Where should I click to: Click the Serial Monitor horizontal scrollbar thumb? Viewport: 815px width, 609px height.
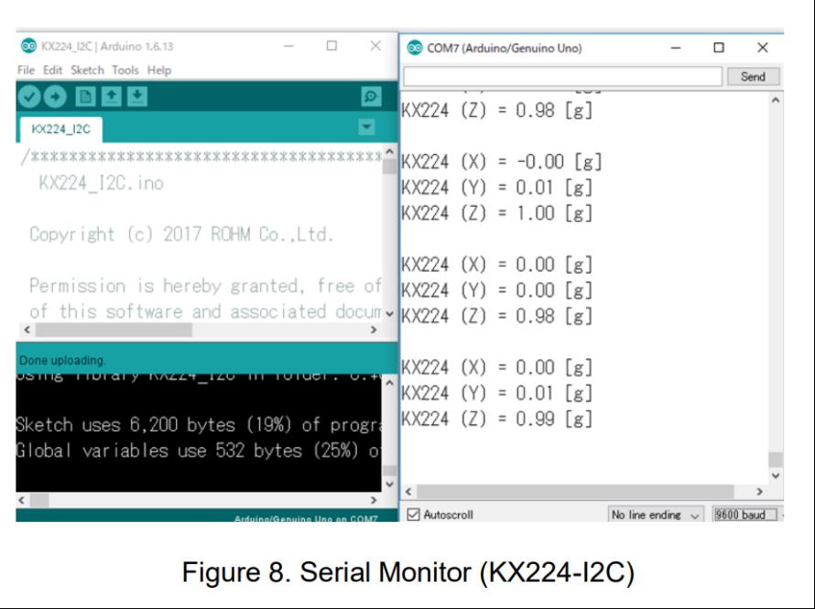pos(575,491)
